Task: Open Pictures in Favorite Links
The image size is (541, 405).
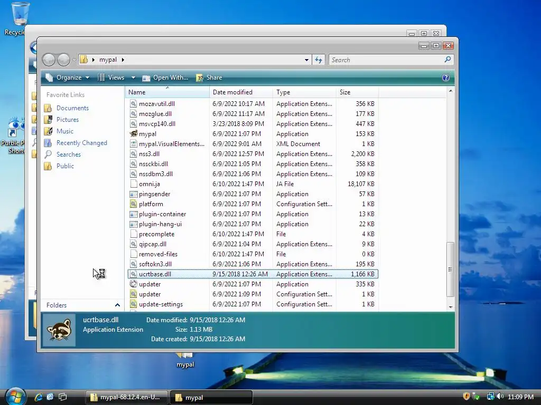Action: pos(68,120)
